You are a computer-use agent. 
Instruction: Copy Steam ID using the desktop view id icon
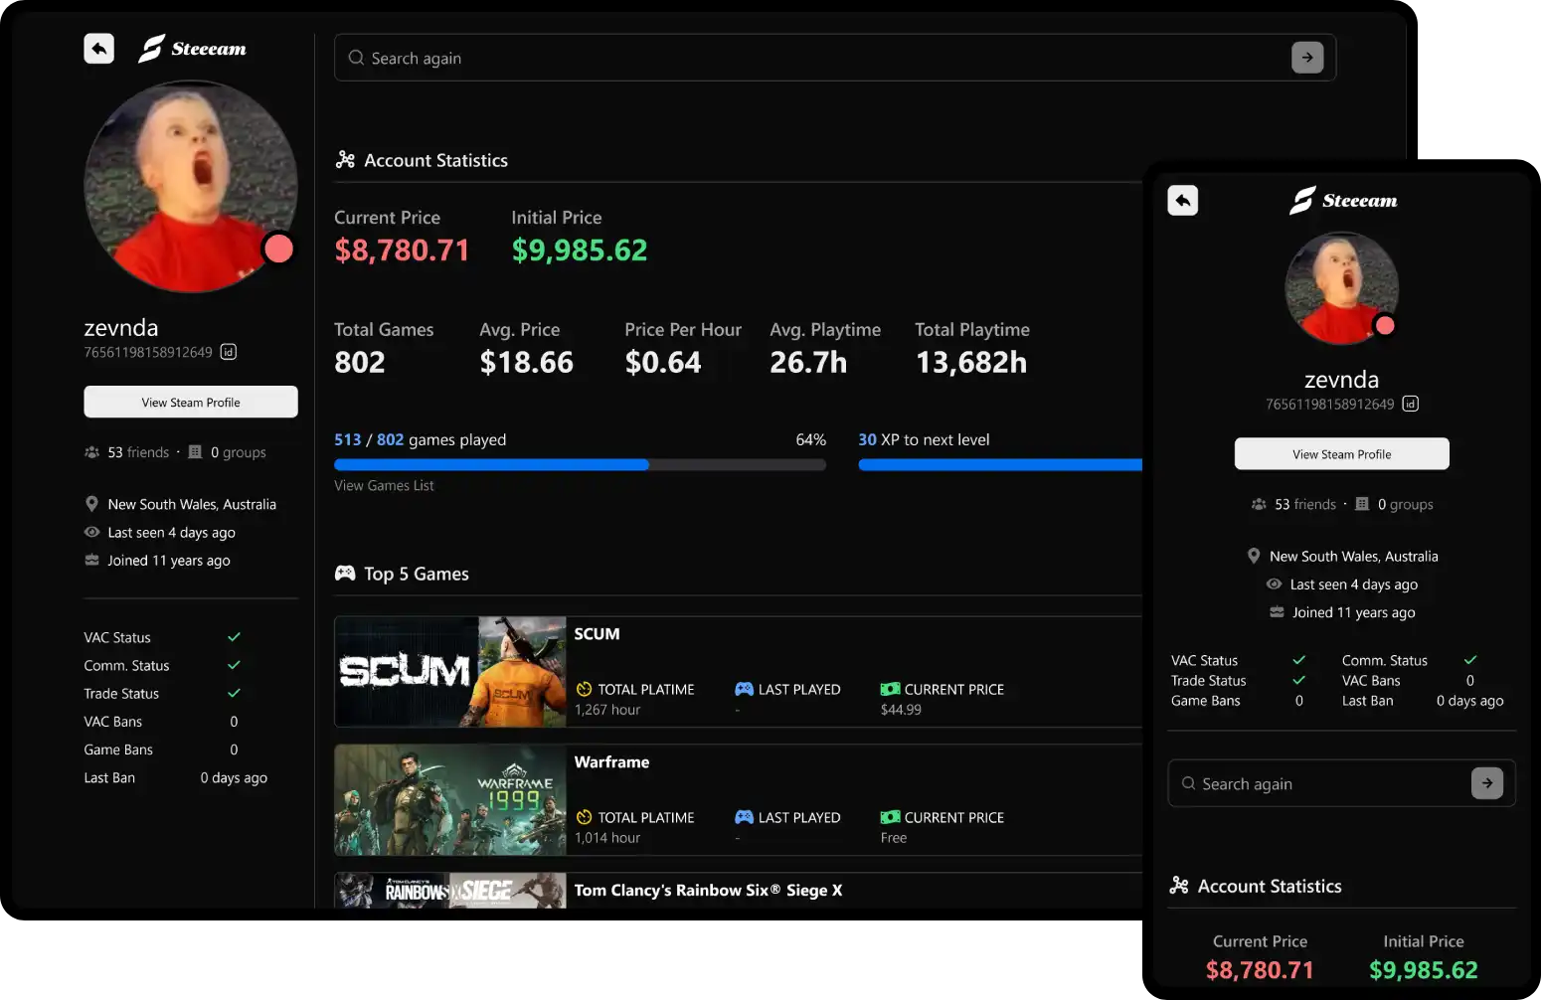229,352
